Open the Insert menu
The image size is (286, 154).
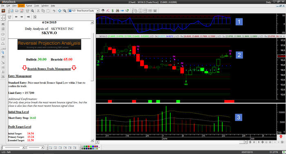(x=21, y=6)
